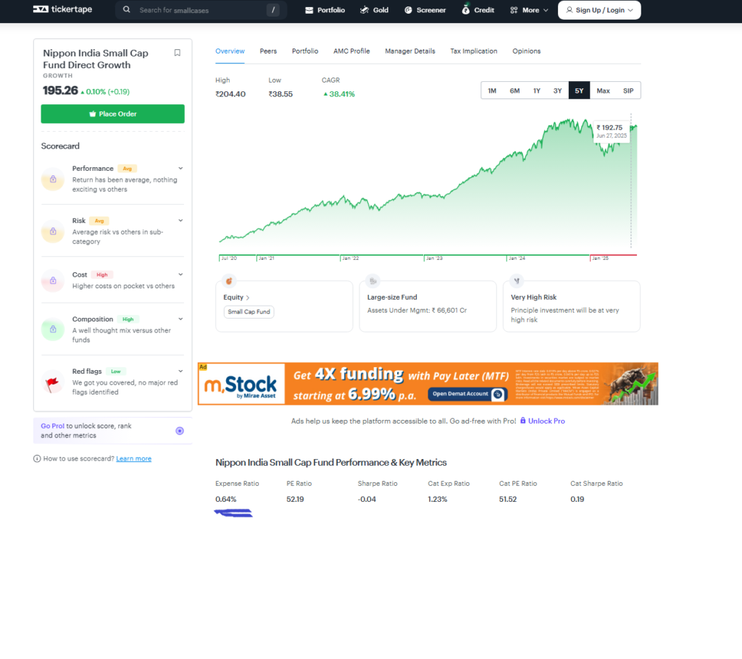Switch to the Tax Implication tab
This screenshot has width=742, height=659.
tap(474, 51)
